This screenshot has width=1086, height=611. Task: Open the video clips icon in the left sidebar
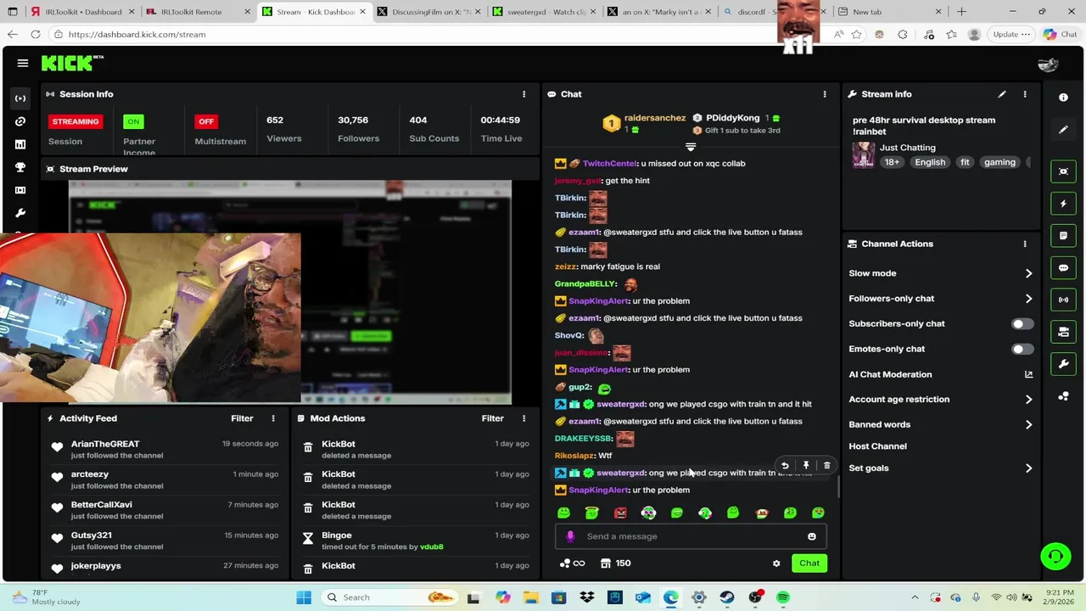[20, 190]
